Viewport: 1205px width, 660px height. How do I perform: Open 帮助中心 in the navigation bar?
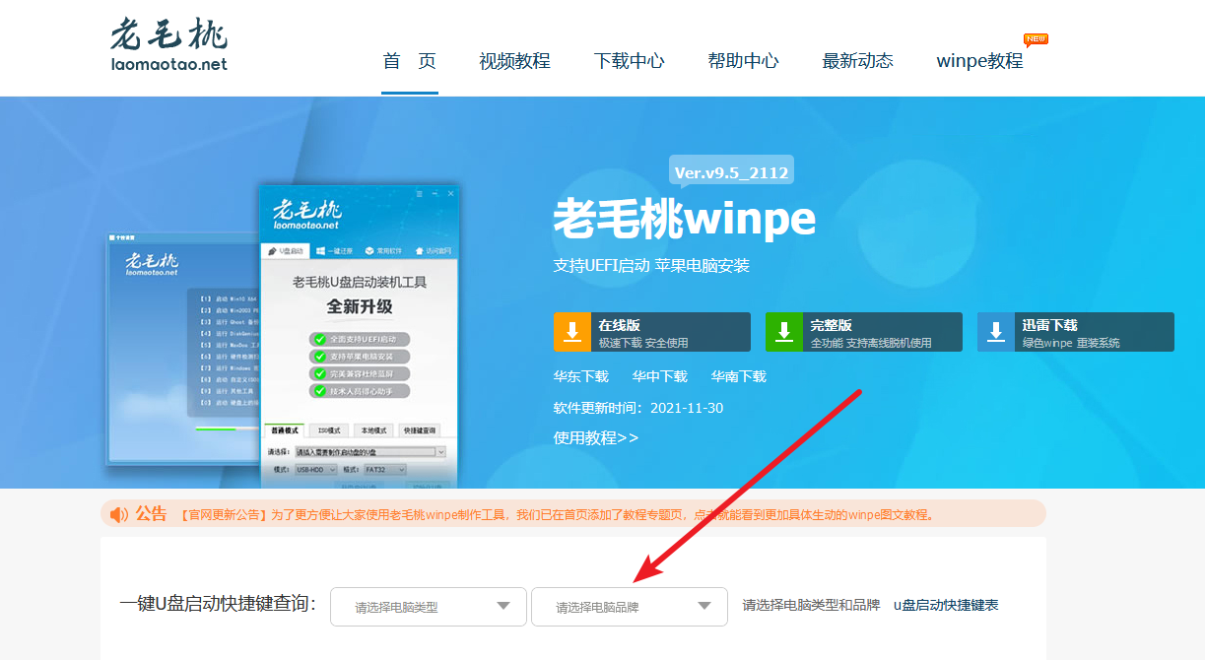click(x=743, y=61)
